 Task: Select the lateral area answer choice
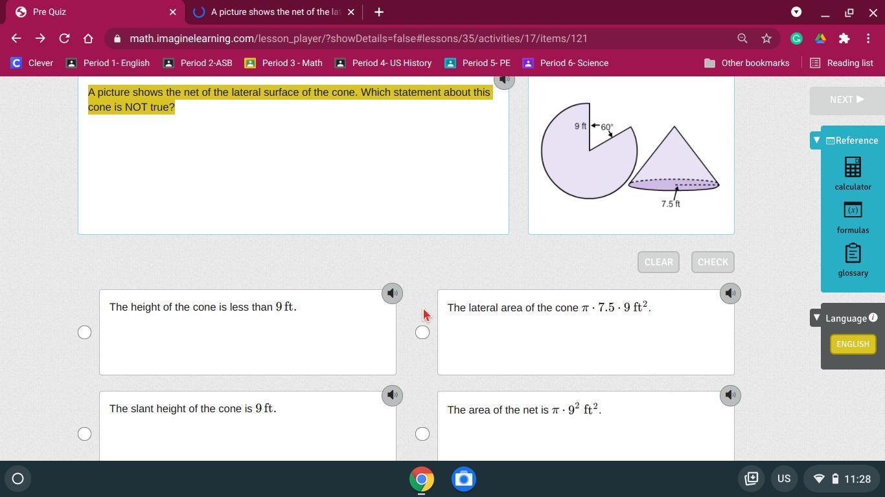tap(422, 332)
